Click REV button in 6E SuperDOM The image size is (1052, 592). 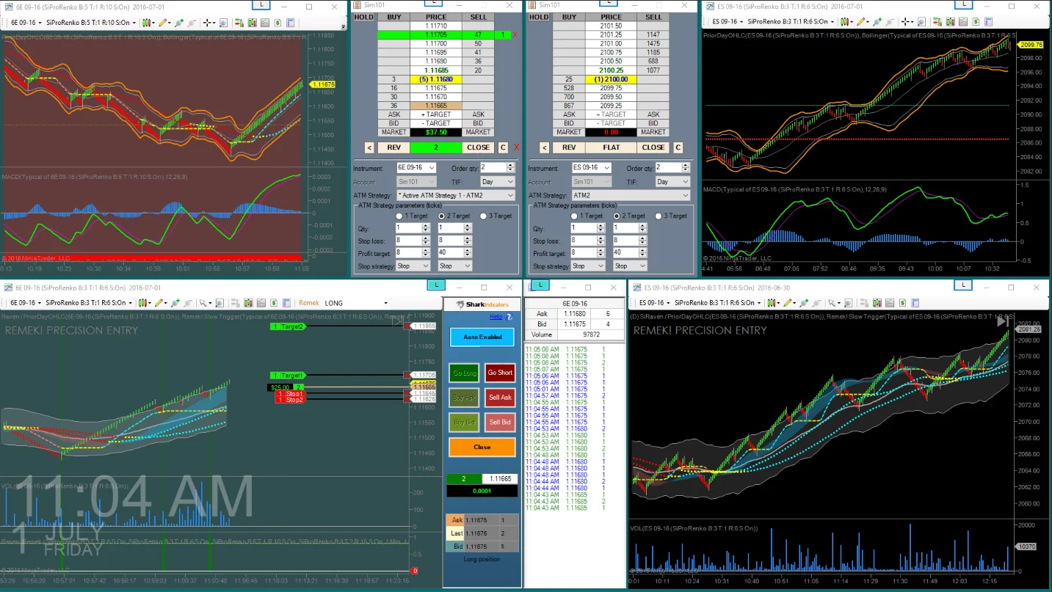point(393,147)
